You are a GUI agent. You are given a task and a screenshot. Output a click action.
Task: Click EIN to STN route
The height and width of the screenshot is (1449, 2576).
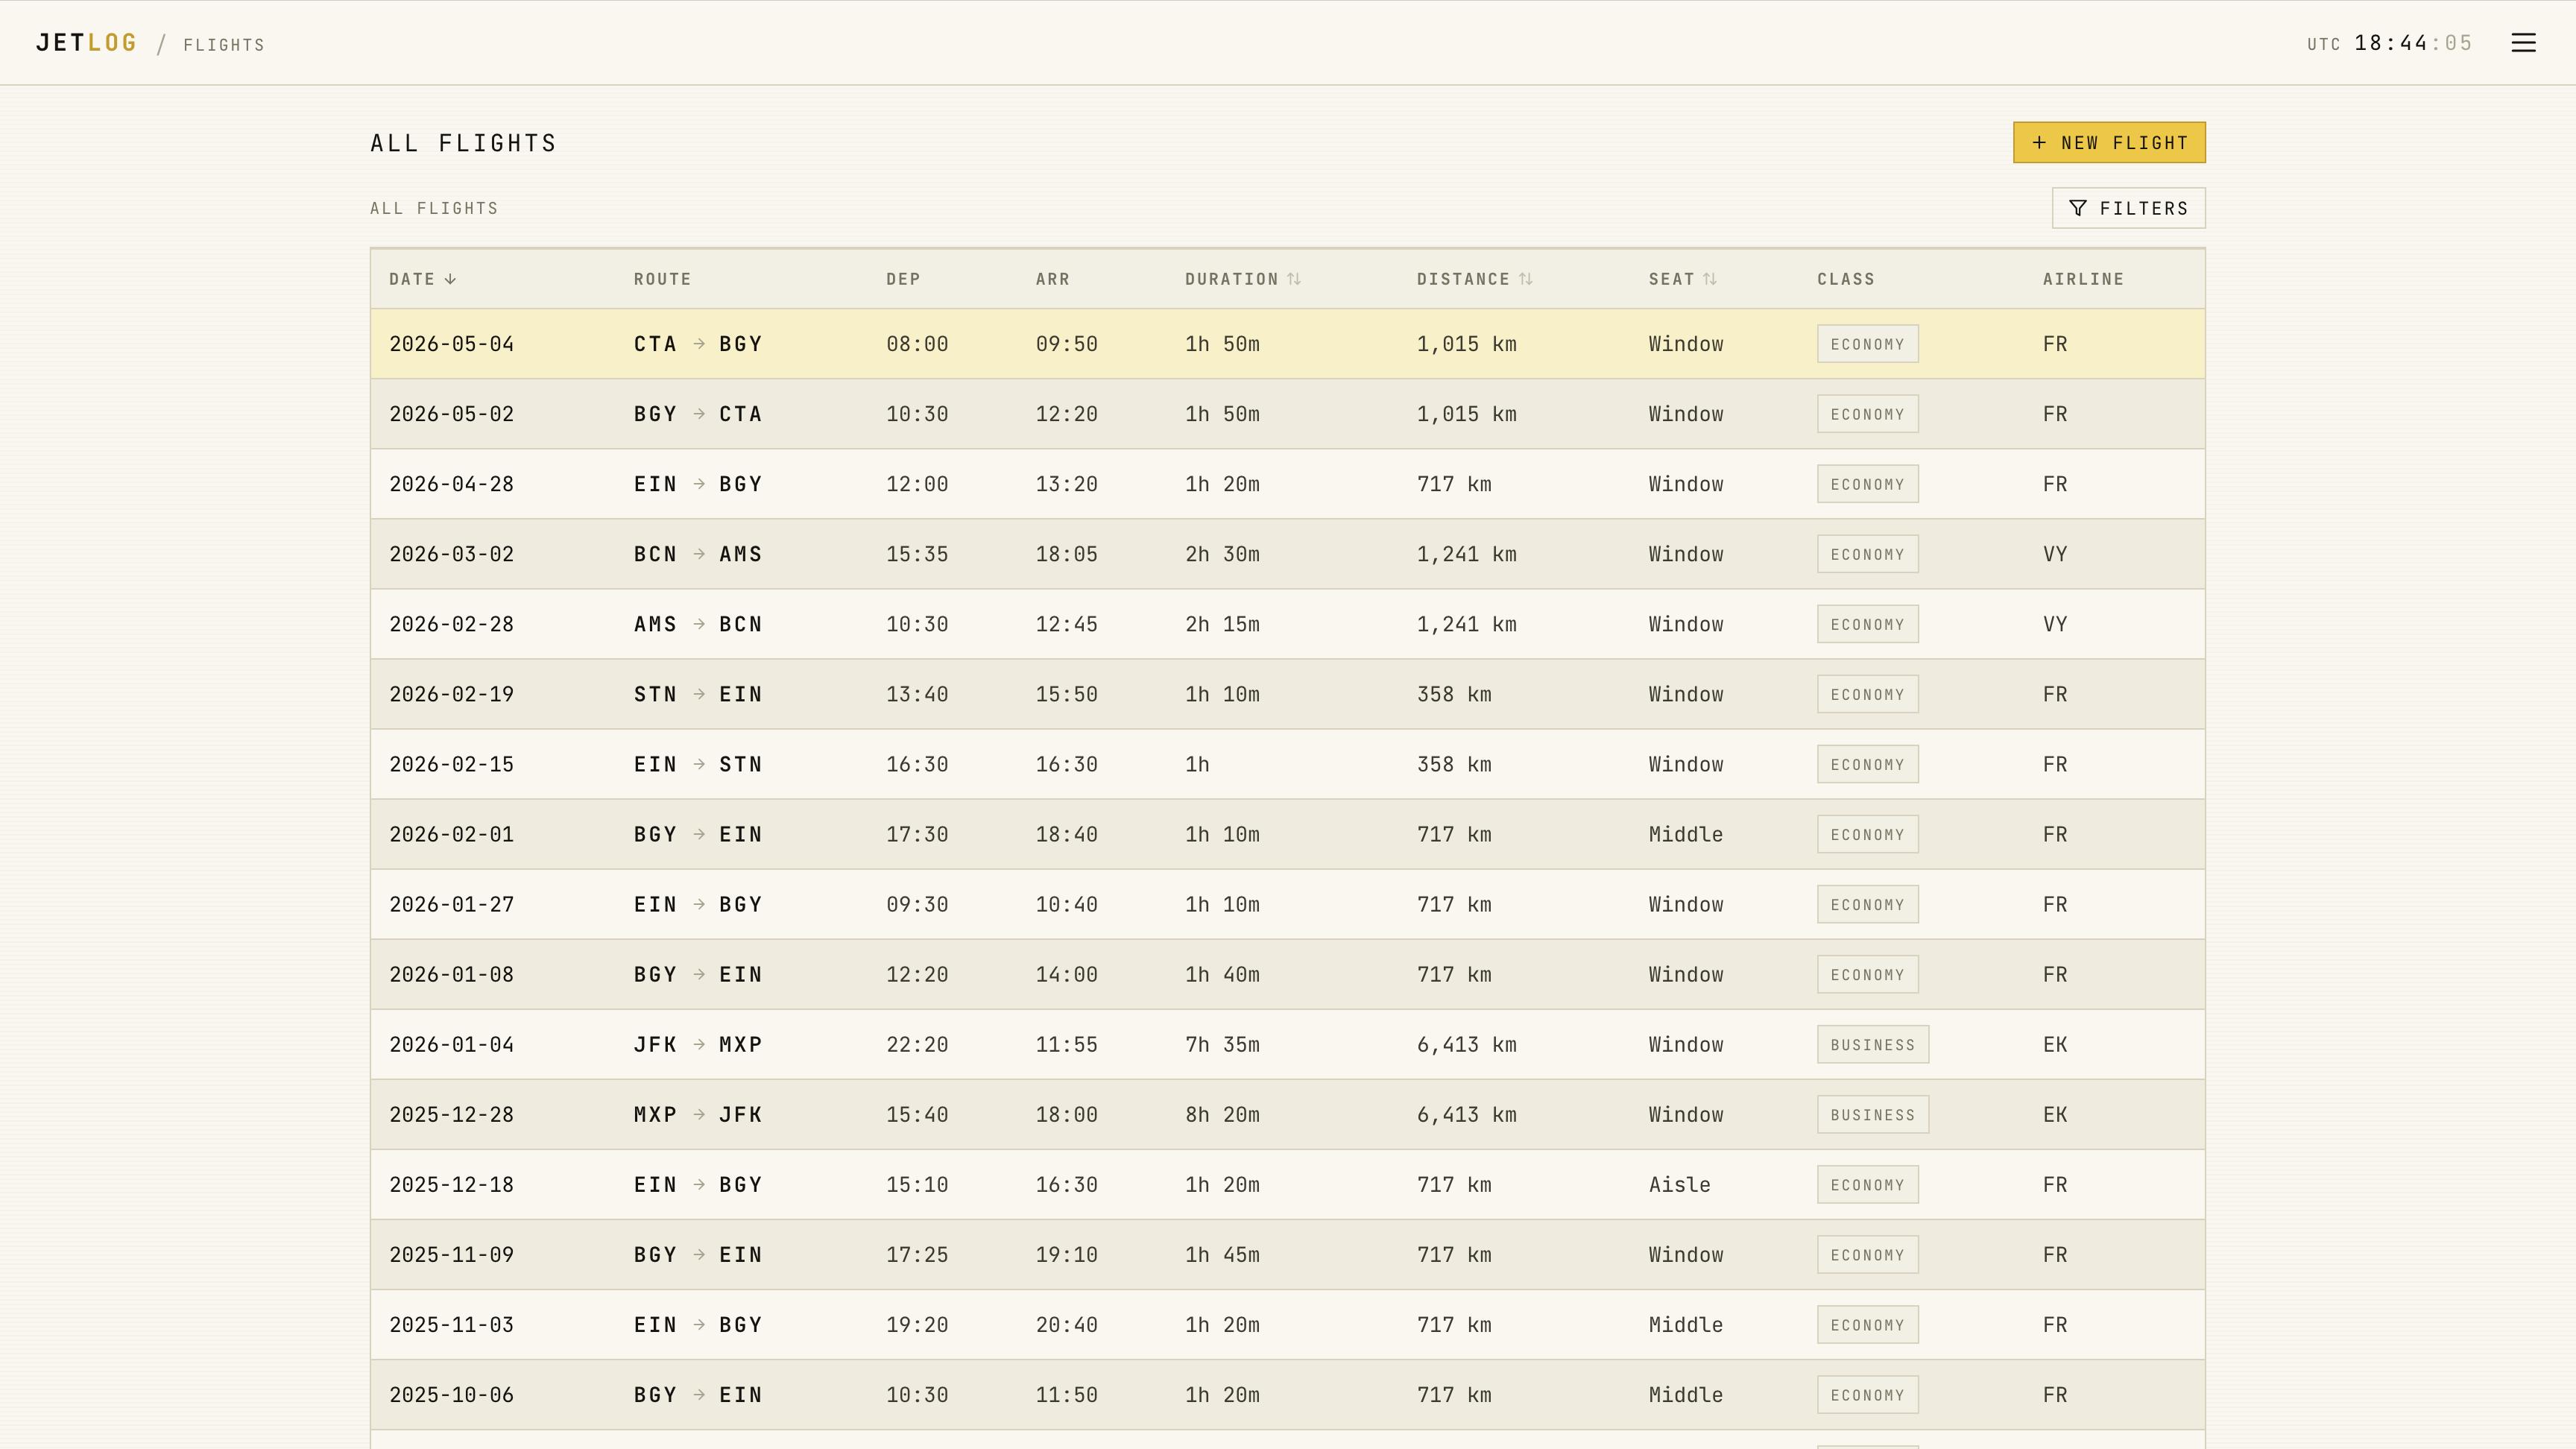(x=698, y=764)
